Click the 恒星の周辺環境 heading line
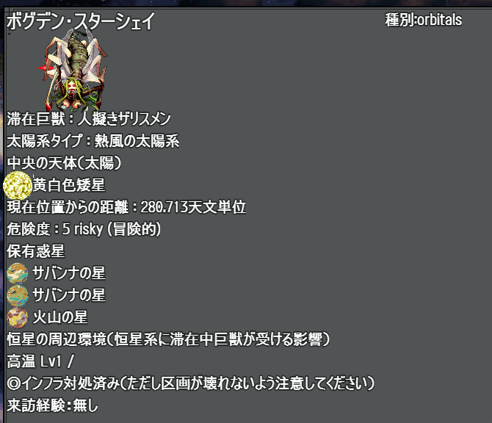 click(x=168, y=339)
